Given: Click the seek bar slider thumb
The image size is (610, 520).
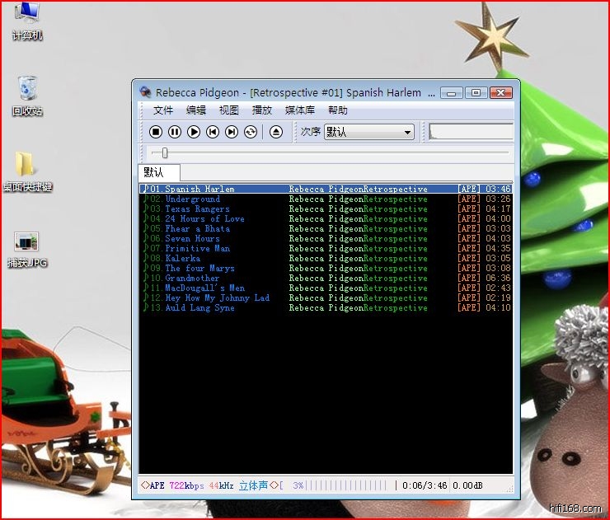Looking at the screenshot, I should point(165,152).
